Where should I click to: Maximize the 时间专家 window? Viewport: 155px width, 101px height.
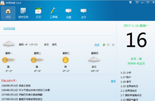148,2
